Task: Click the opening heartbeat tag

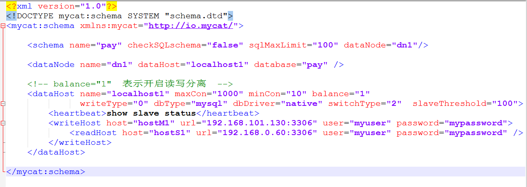Action: (x=78, y=114)
